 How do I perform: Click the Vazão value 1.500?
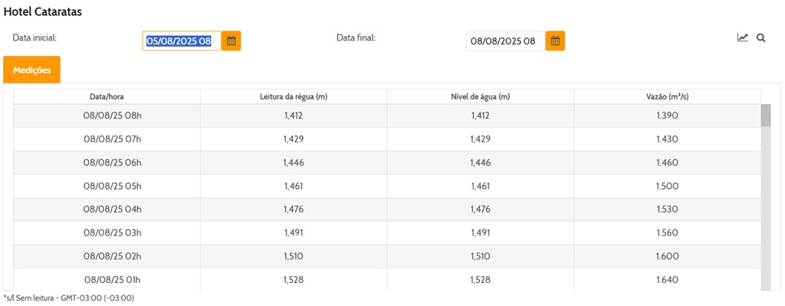(667, 186)
